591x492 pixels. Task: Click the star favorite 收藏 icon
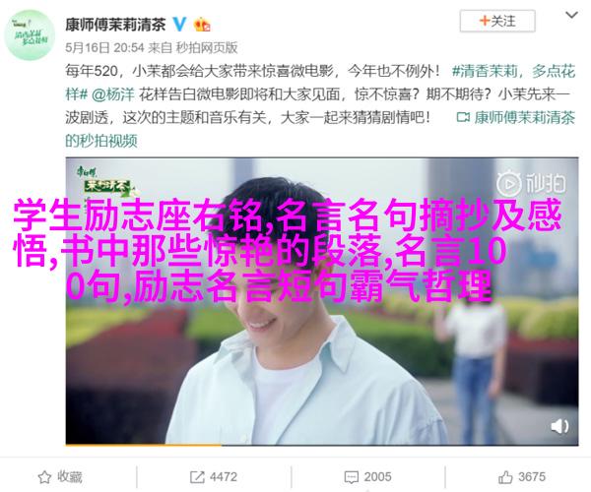point(44,477)
